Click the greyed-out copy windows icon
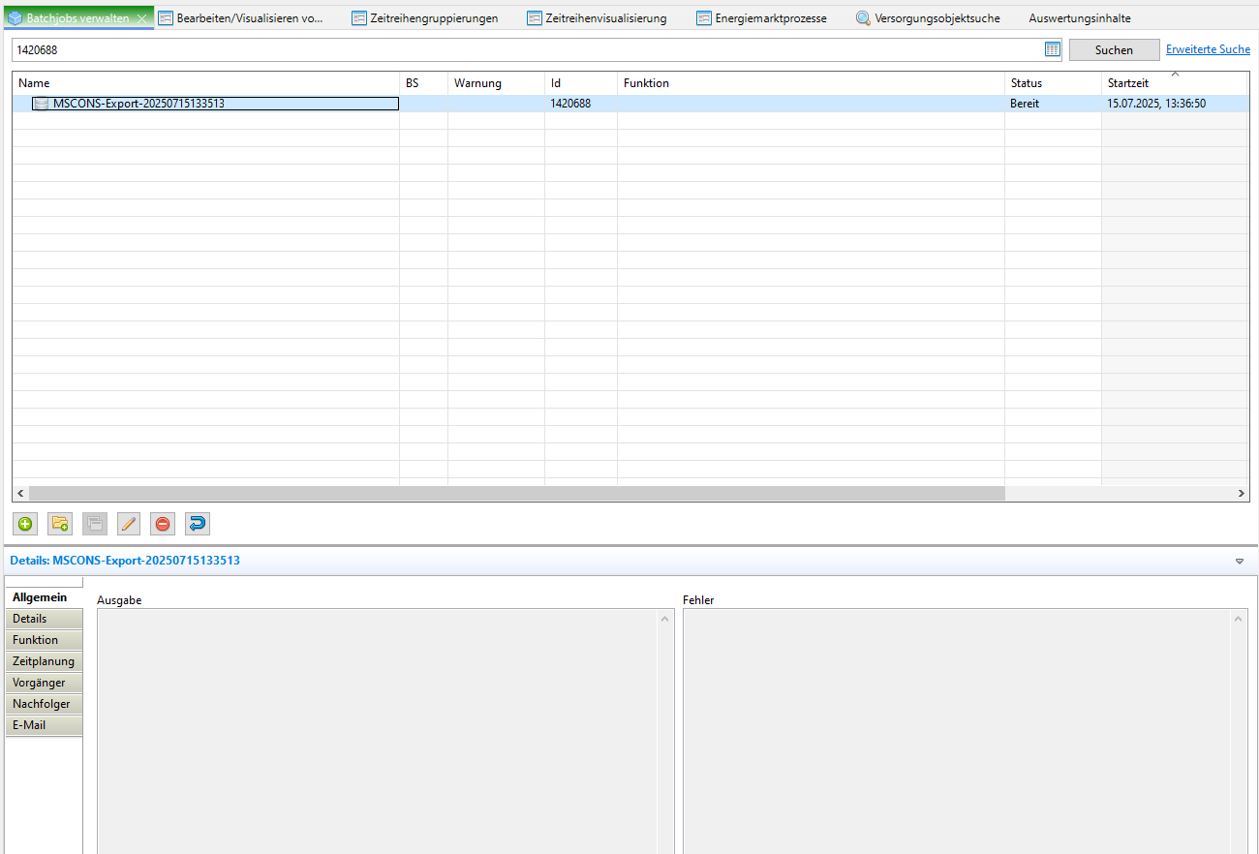Screen dimensions: 1259x854 (94, 524)
